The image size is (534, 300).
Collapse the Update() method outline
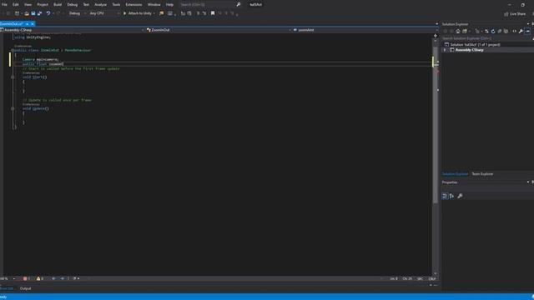13,109
